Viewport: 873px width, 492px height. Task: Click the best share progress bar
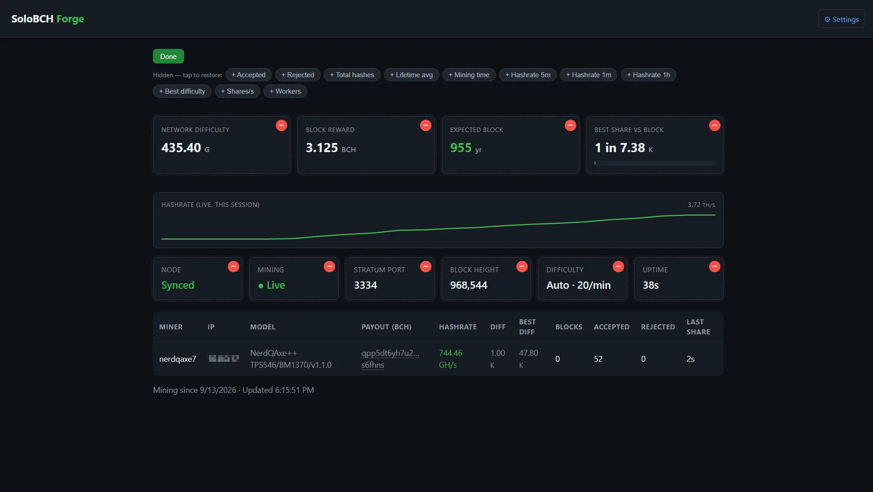(x=655, y=163)
